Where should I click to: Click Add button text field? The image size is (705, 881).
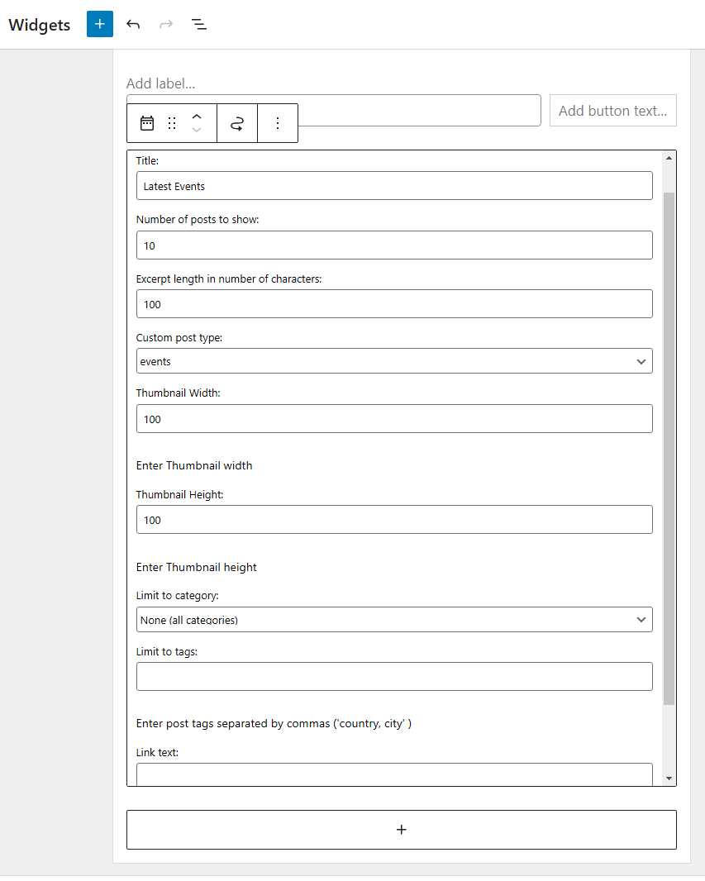point(613,111)
